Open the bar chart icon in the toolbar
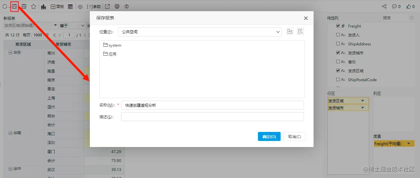Viewport: 420px width, 178px height. tap(43, 6)
